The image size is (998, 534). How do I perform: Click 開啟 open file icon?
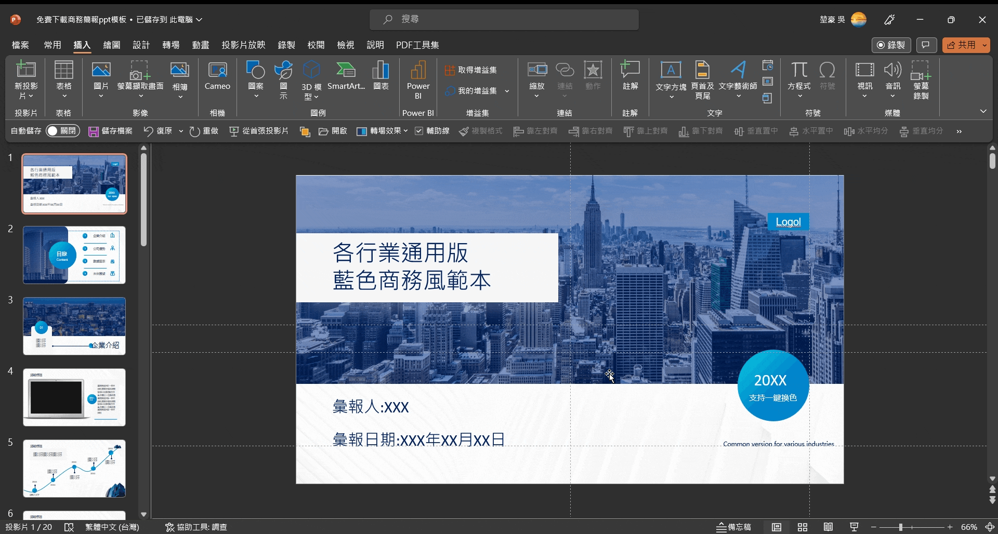pos(323,131)
